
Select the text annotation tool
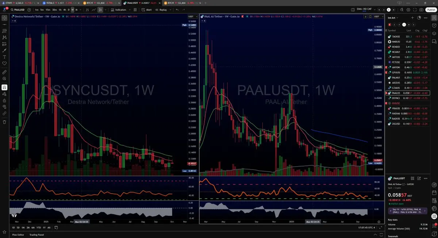(x=4, y=57)
